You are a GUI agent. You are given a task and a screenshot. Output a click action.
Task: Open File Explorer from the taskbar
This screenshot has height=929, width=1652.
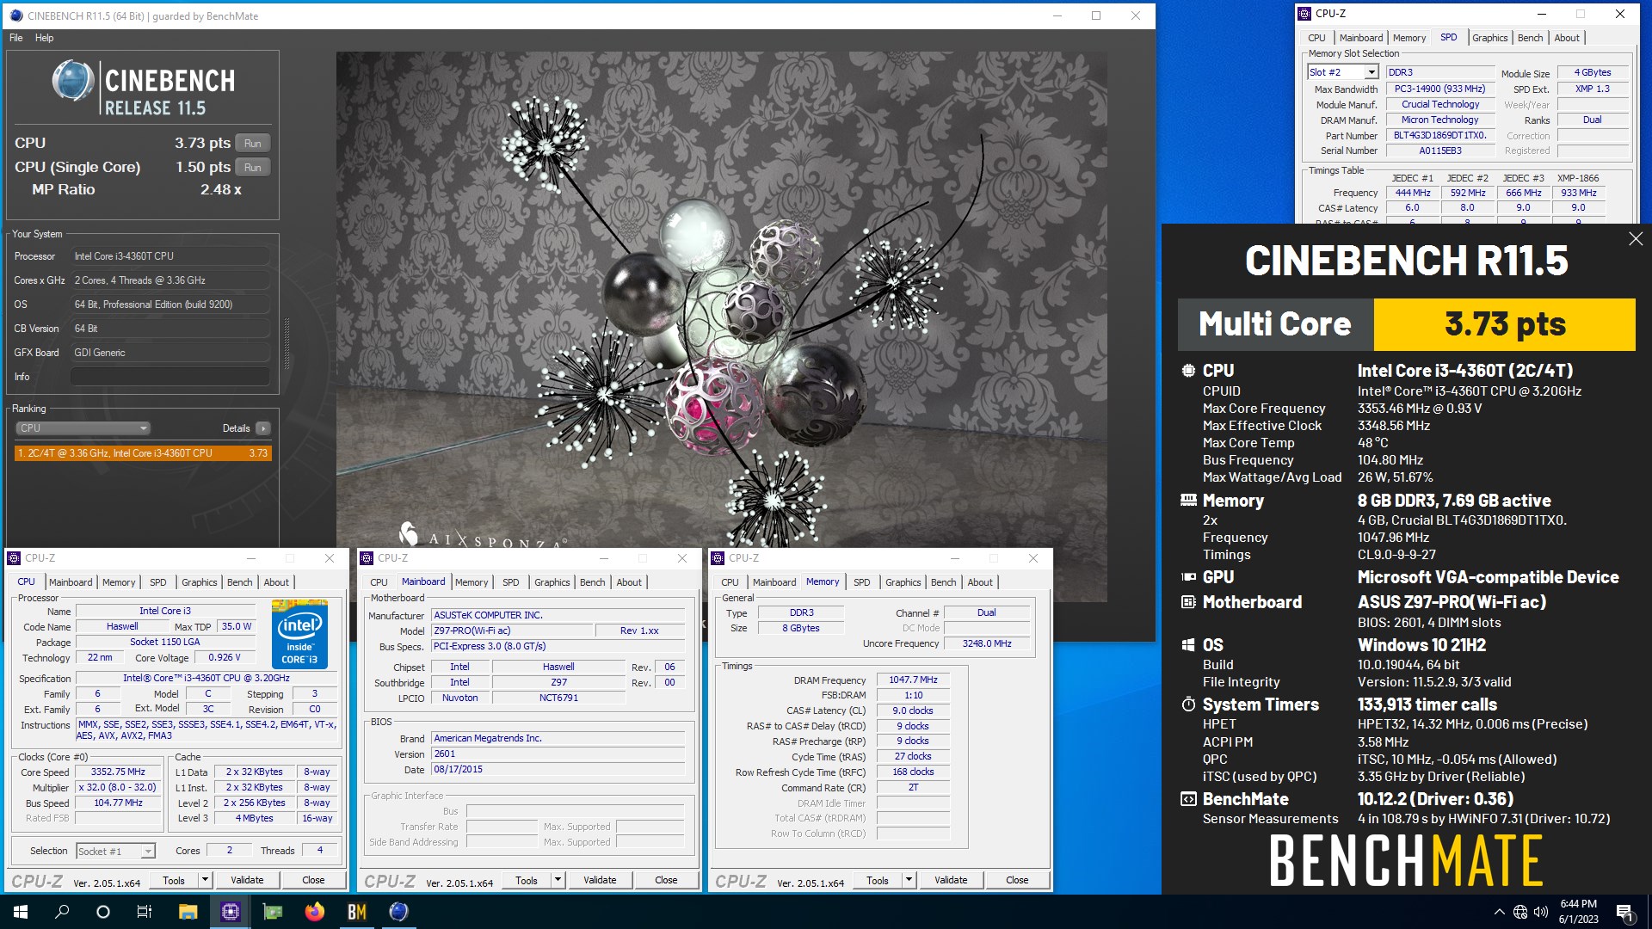pos(188,912)
